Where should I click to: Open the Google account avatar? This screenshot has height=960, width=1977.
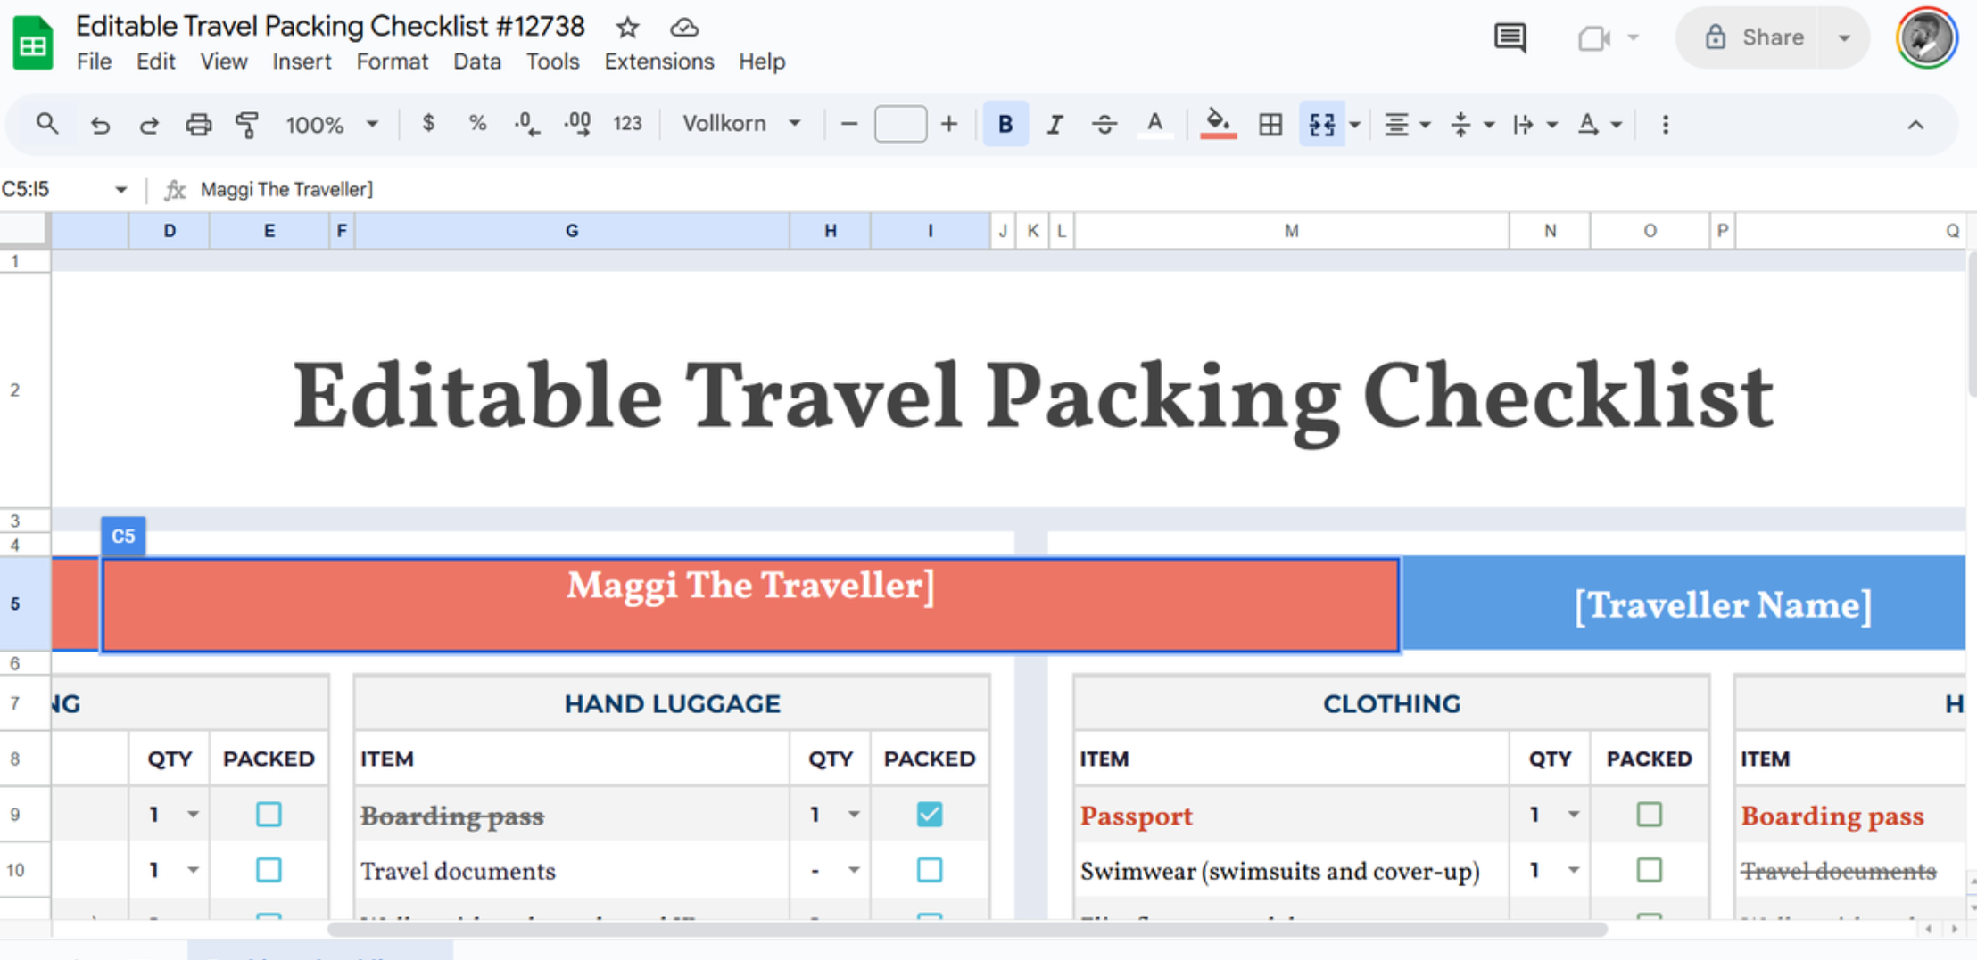tap(1927, 37)
